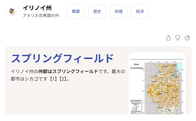This screenshot has height=121, width=196.
Task: Click the イリノイ州 title text
Action: (37, 8)
